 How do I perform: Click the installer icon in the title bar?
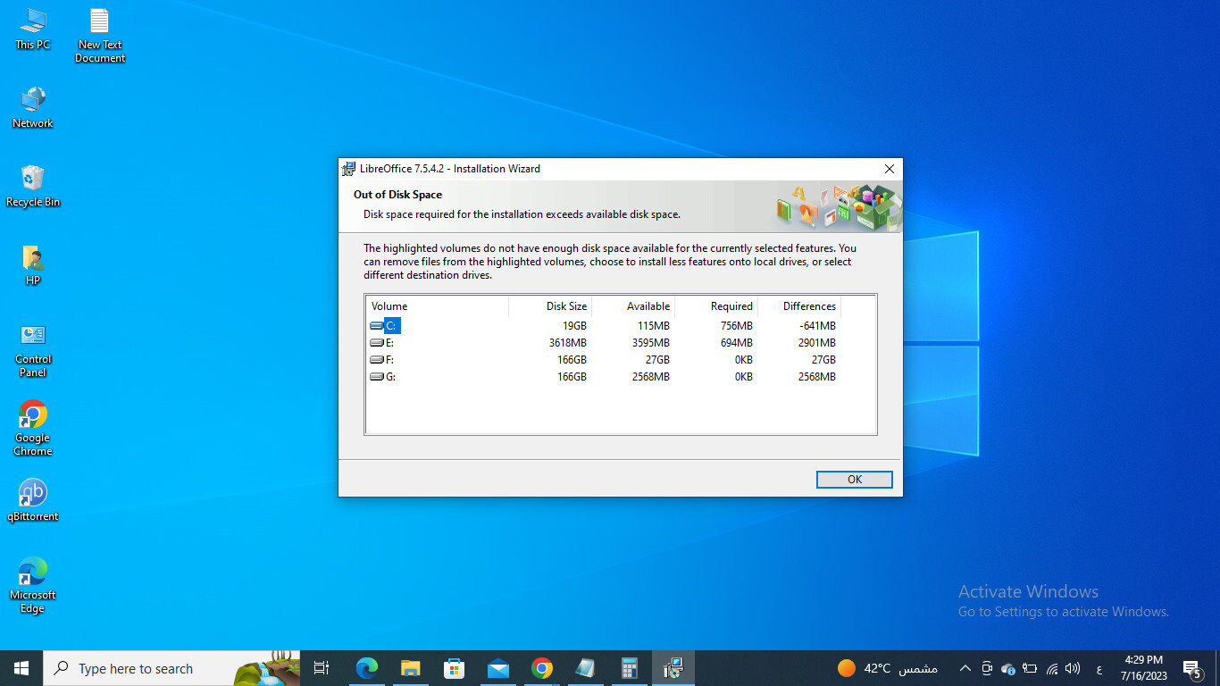pos(348,169)
